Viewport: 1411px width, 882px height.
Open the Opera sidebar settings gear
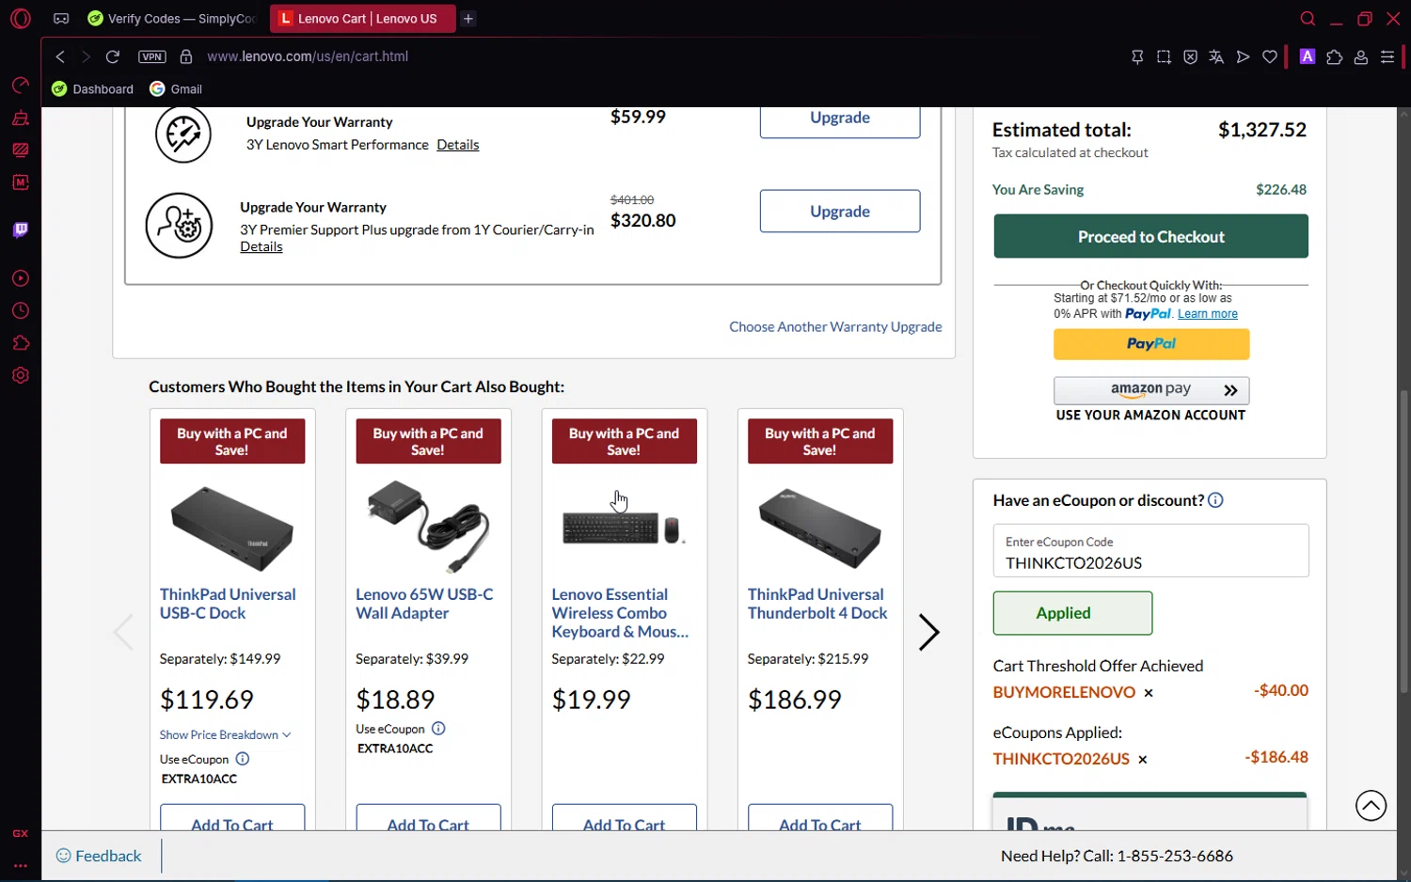[x=21, y=375]
